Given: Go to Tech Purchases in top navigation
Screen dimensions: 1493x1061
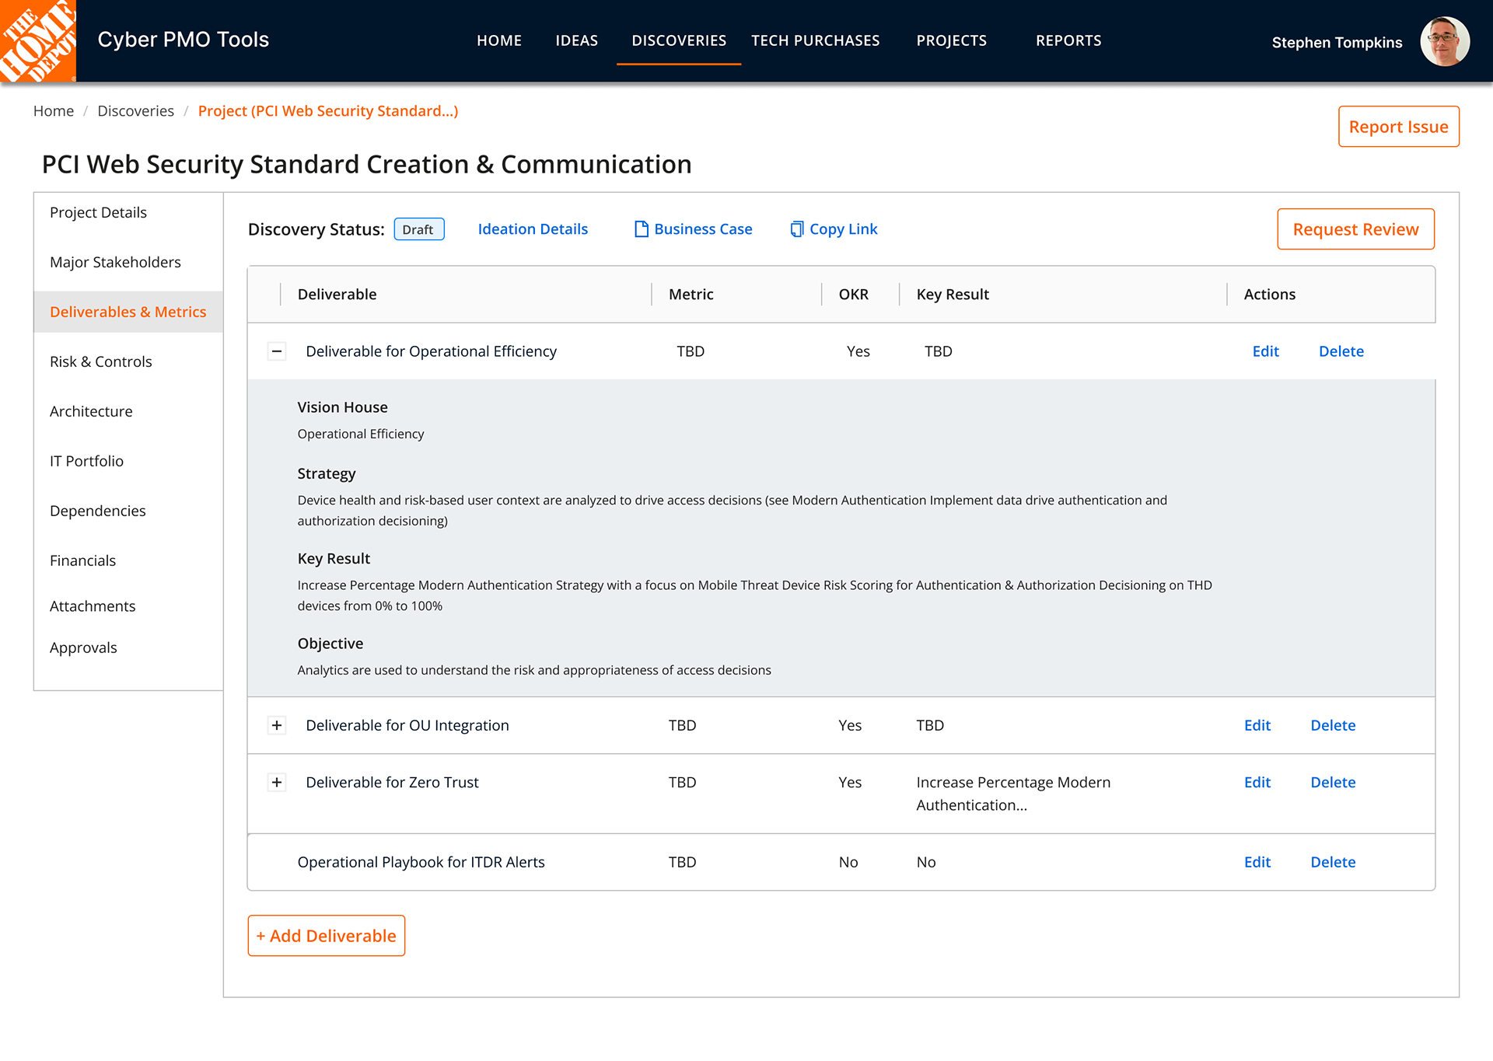Looking at the screenshot, I should tap(815, 40).
